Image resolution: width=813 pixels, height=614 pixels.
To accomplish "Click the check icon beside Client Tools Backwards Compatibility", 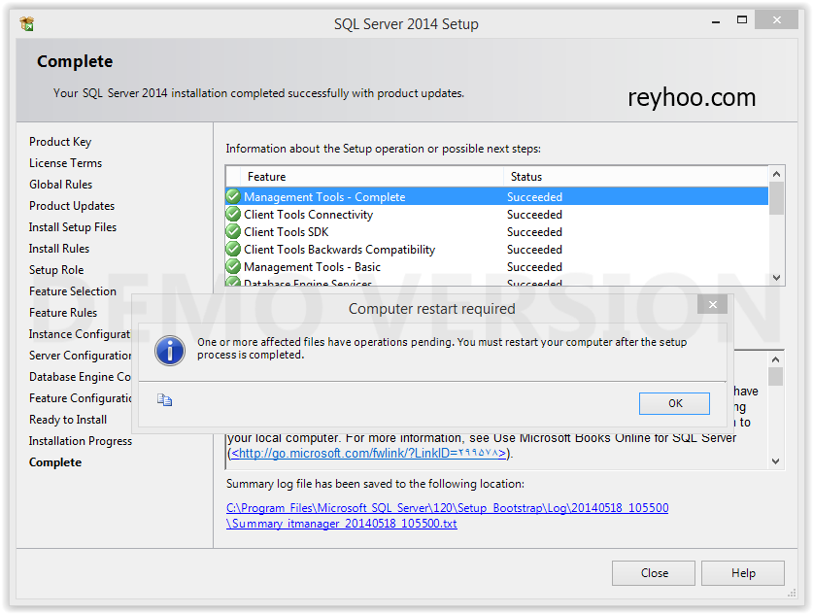I will coord(233,250).
